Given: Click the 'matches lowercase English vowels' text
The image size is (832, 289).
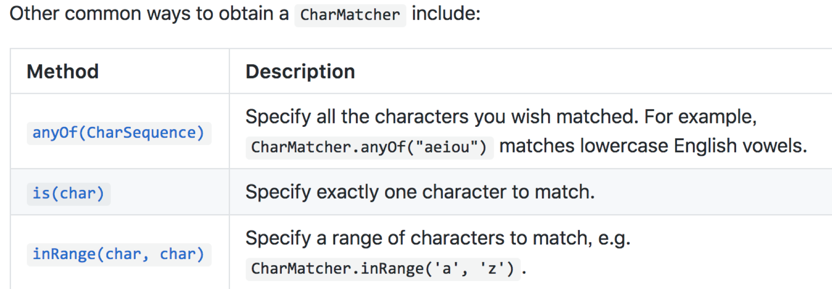Looking at the screenshot, I should pyautogui.click(x=653, y=146).
